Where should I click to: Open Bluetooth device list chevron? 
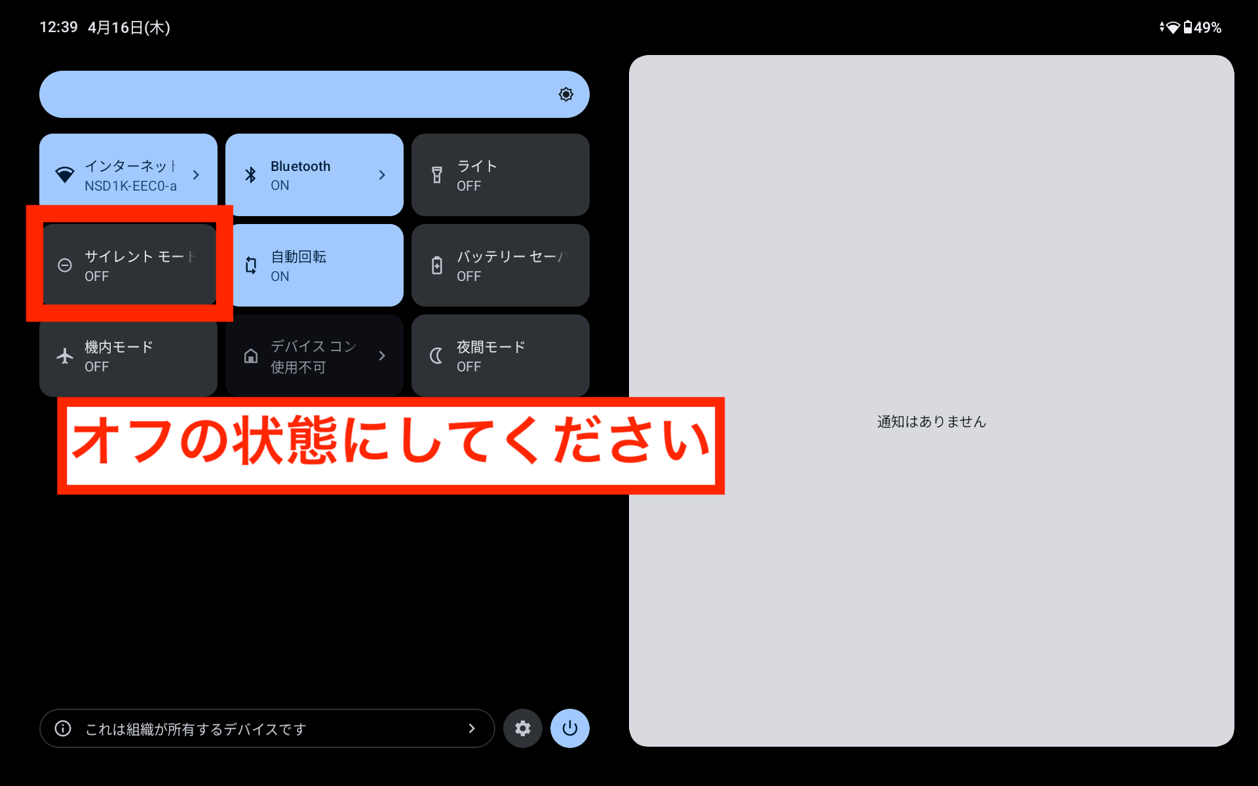coord(382,175)
